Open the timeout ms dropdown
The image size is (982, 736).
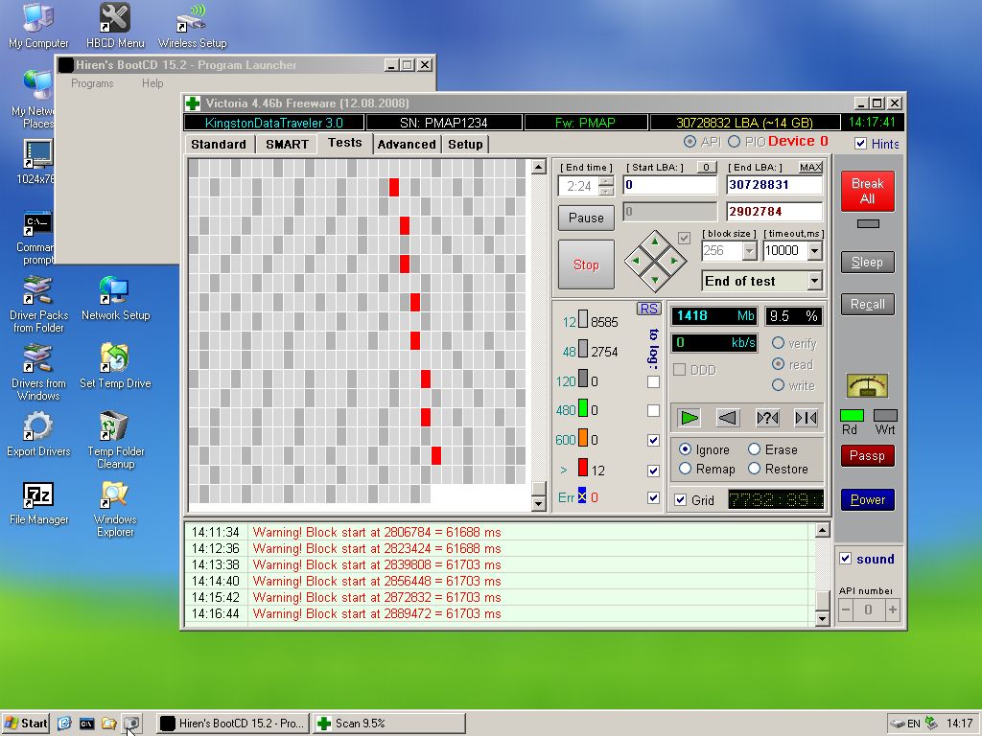(814, 250)
